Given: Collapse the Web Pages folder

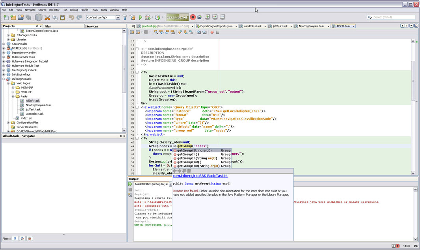Looking at the screenshot, I should pyautogui.click(x=8, y=83).
